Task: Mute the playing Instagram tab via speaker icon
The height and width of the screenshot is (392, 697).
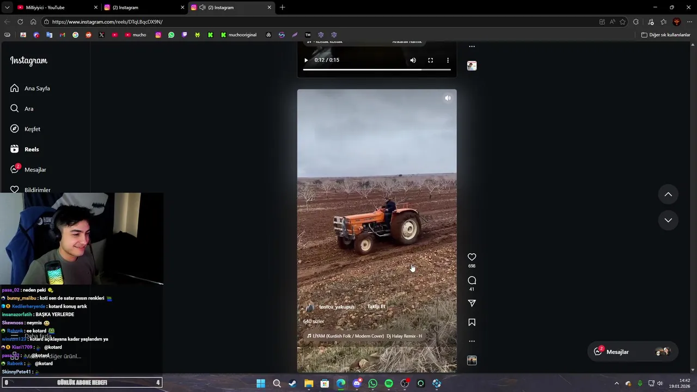Action: 202,8
